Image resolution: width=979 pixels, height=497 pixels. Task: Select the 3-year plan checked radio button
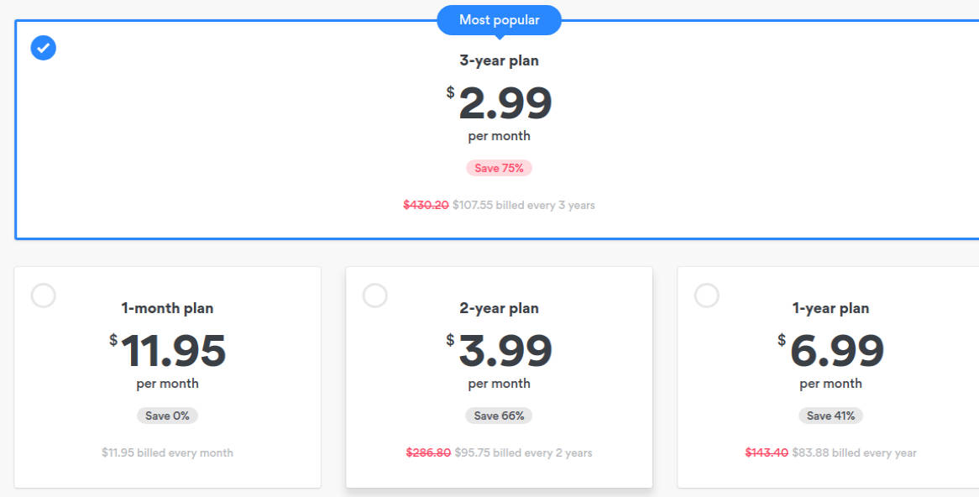(x=44, y=48)
